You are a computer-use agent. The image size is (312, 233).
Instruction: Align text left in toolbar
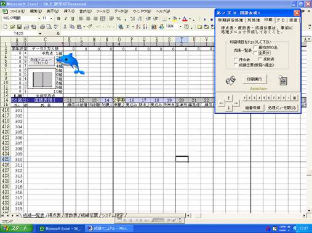coord(81,18)
